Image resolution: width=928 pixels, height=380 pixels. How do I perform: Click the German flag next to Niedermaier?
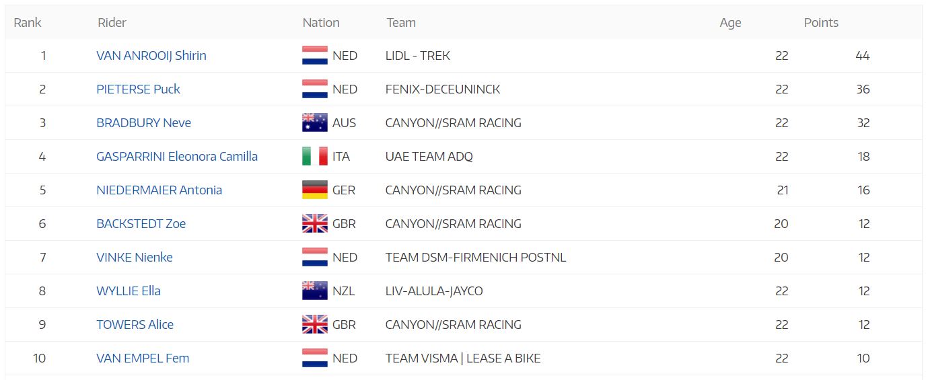coord(315,190)
